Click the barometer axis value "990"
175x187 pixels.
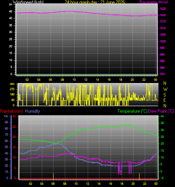coord(162,54)
